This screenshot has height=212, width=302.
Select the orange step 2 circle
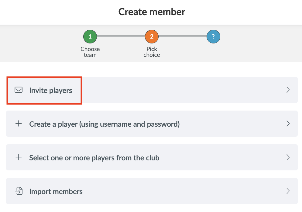[x=152, y=37]
